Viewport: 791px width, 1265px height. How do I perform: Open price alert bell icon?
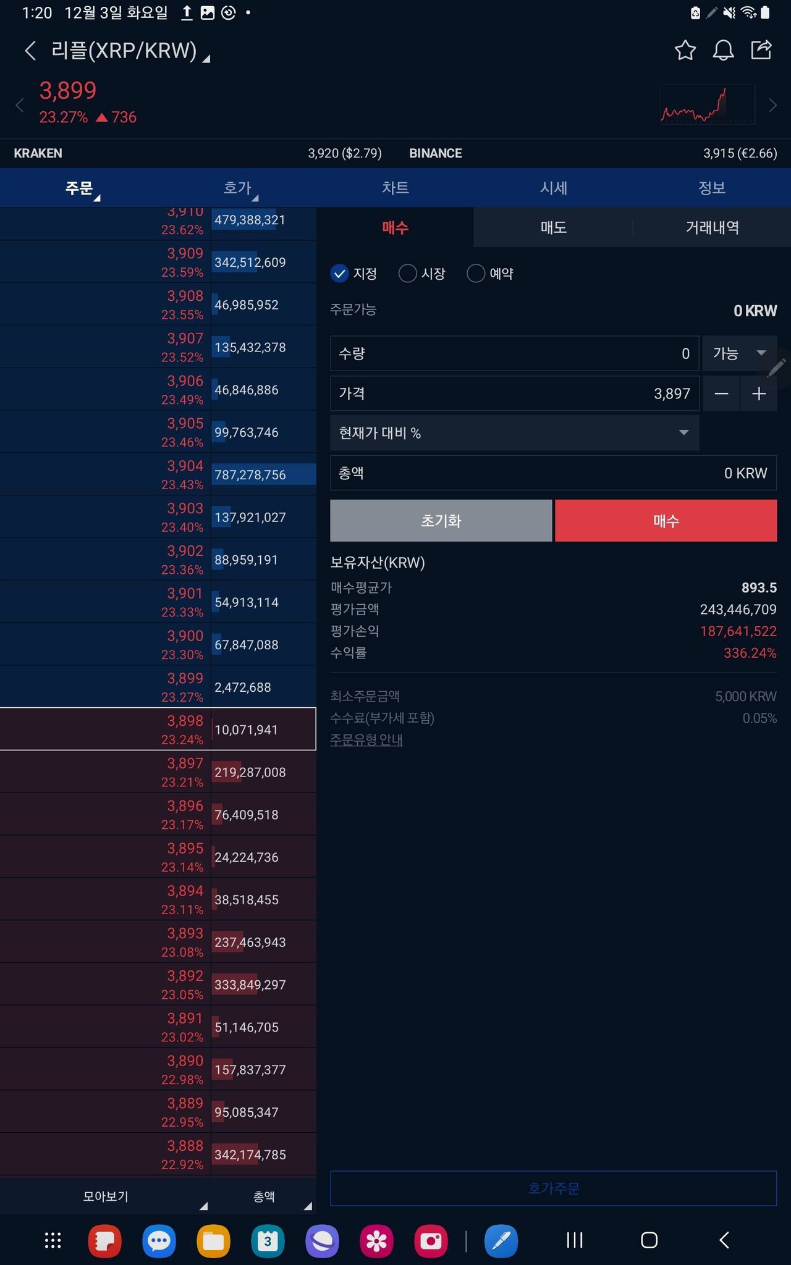click(723, 50)
